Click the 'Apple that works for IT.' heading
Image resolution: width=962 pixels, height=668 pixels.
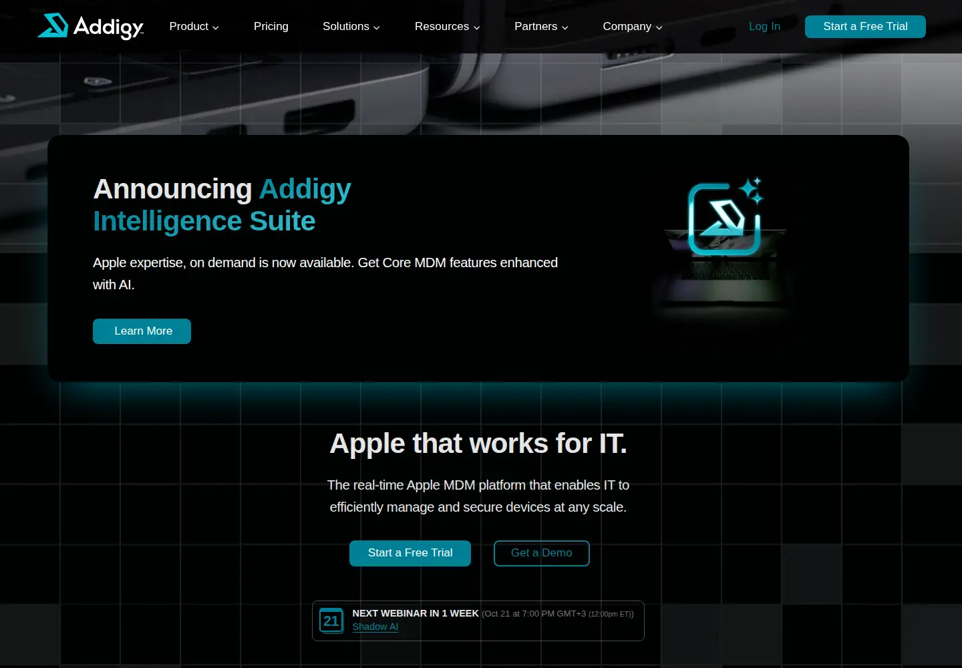478,444
